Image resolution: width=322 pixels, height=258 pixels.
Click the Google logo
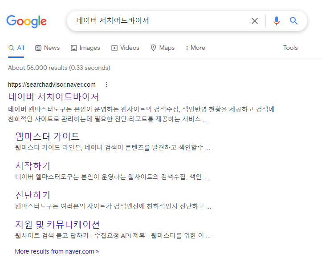[x=26, y=21]
